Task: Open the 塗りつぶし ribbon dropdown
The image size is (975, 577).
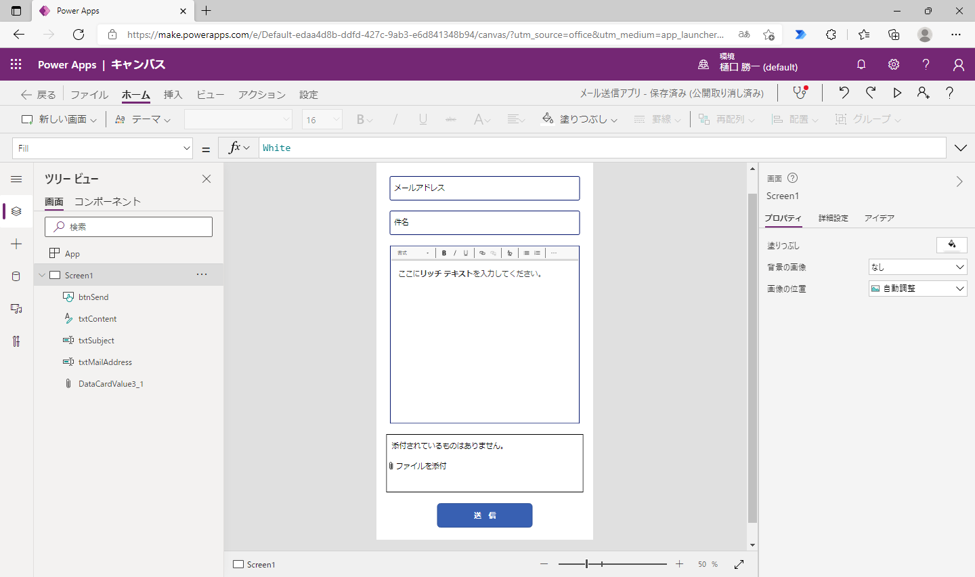Action: tap(580, 119)
